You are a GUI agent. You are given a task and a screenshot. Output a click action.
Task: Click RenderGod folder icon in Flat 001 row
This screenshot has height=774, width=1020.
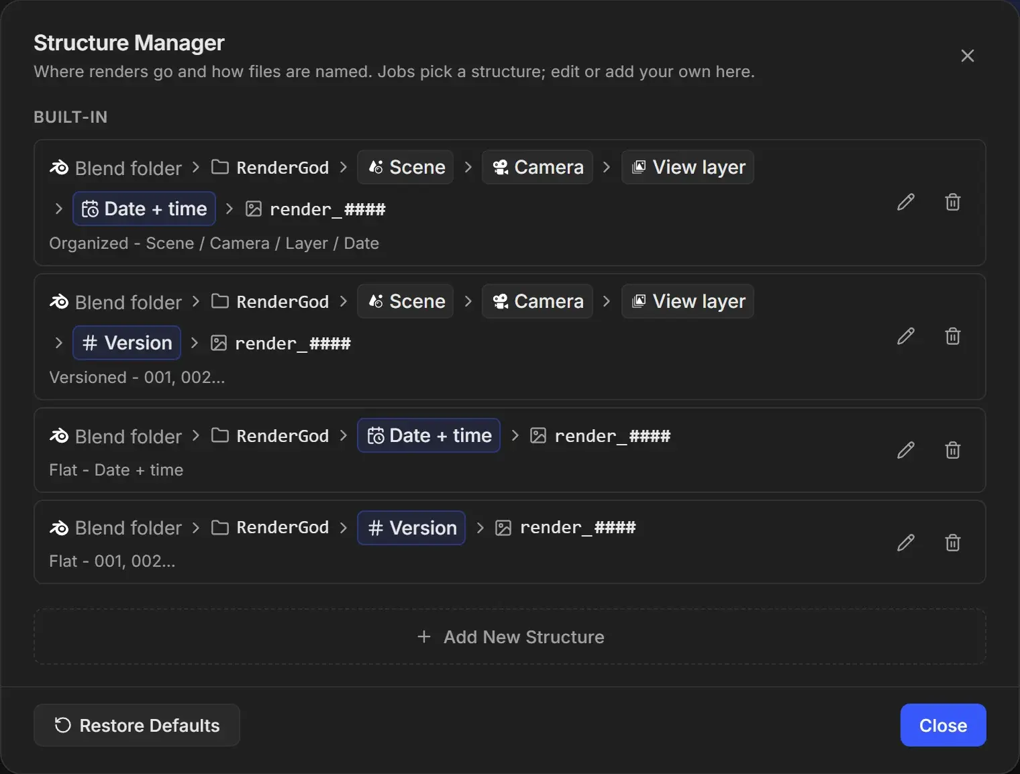point(220,528)
